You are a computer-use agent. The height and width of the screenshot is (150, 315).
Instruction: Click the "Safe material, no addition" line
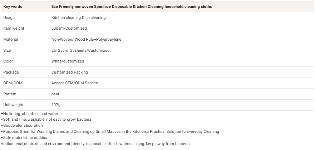coord(26,137)
